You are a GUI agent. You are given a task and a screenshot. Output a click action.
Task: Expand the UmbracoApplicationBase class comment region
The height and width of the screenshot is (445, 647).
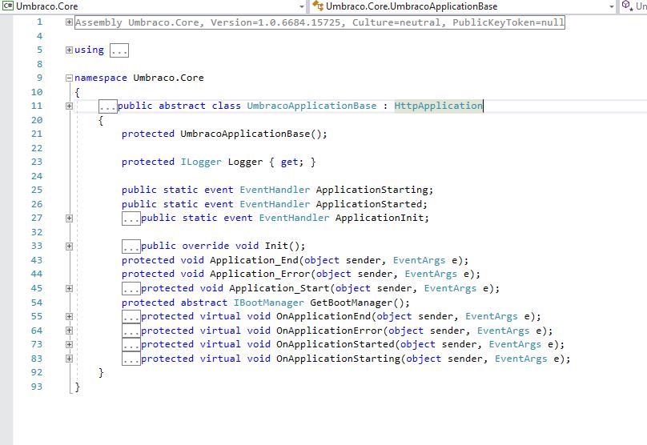[70, 106]
